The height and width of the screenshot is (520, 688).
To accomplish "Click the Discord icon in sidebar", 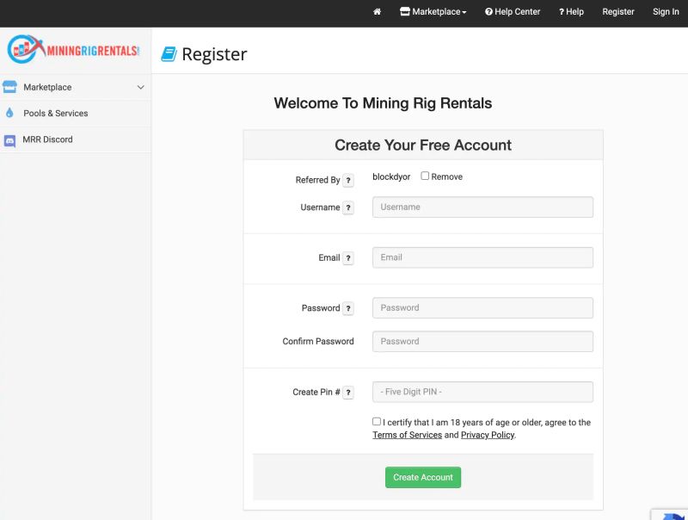I will point(9,141).
